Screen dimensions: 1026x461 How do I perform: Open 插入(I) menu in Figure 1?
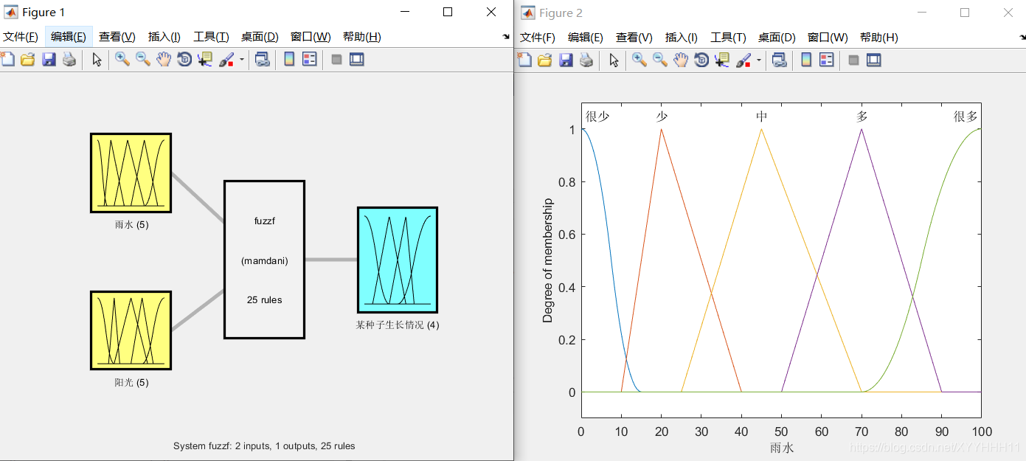coord(164,37)
